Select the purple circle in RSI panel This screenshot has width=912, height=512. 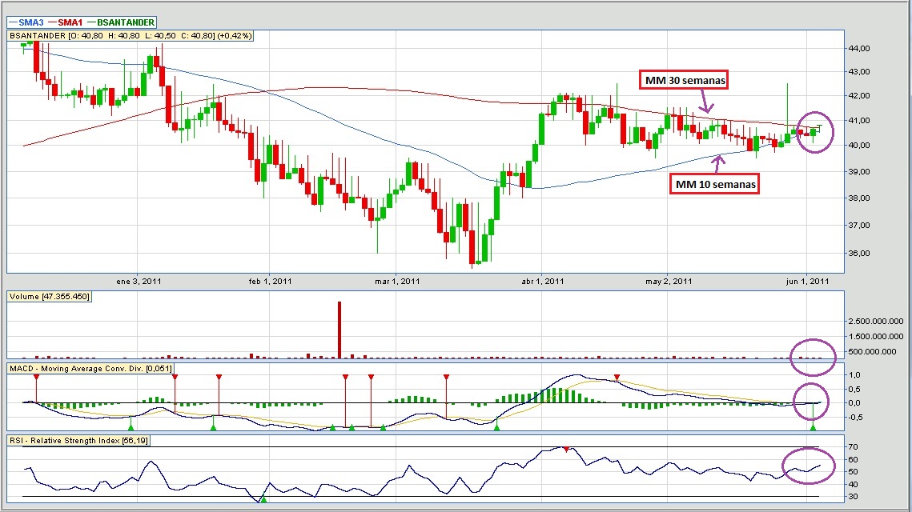[808, 465]
